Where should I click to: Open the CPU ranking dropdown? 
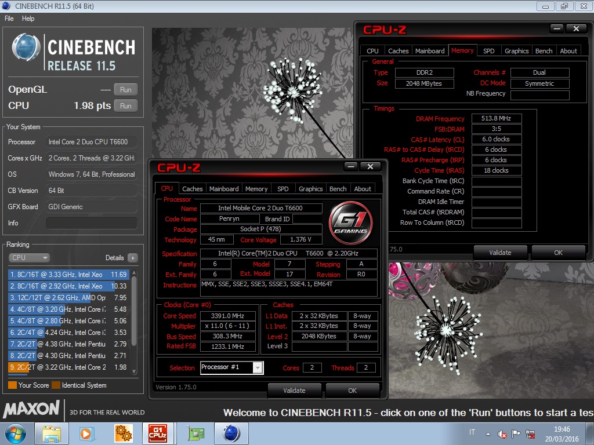(29, 258)
